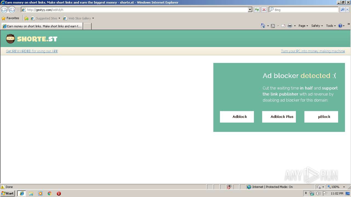Open Suggested Sites in favorites bar
This screenshot has height=197, width=351.
45,18
